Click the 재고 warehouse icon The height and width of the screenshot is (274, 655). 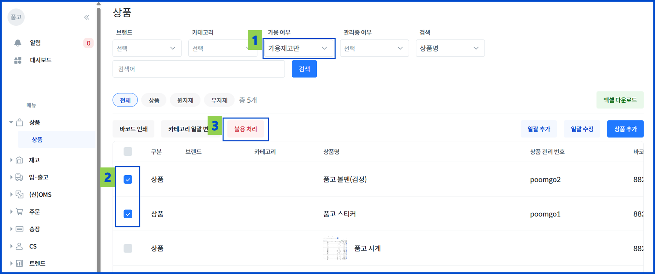(x=20, y=160)
